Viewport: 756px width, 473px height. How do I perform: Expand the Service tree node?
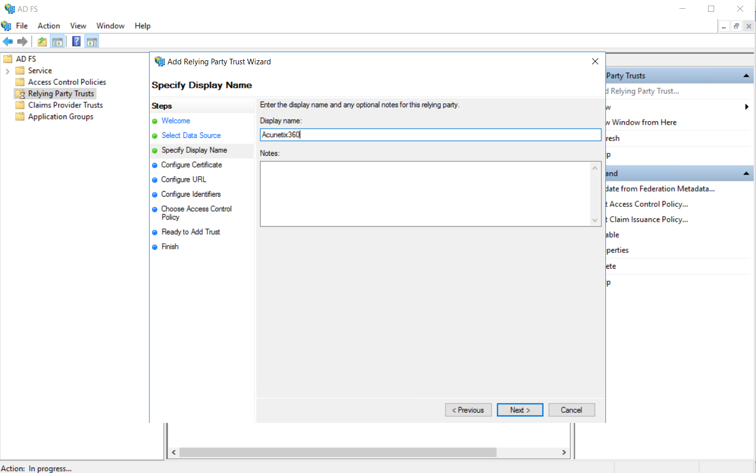[x=7, y=71]
